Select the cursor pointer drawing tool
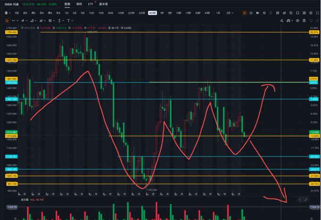321x220 pixels. tap(7, 21)
